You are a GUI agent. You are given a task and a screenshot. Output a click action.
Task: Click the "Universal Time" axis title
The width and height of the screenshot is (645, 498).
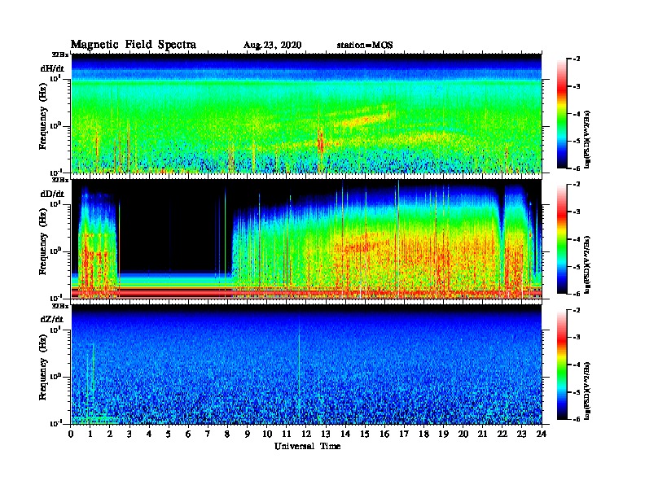307,446
